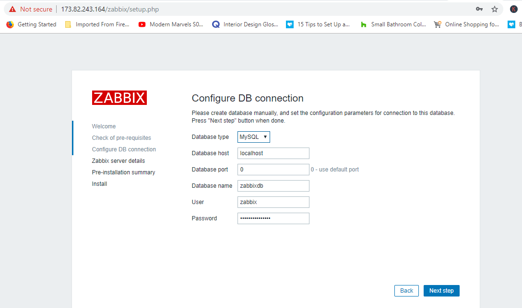Viewport: 522px width, 308px height.
Task: Open the Interior Design Glos... bookmark
Action: point(245,24)
